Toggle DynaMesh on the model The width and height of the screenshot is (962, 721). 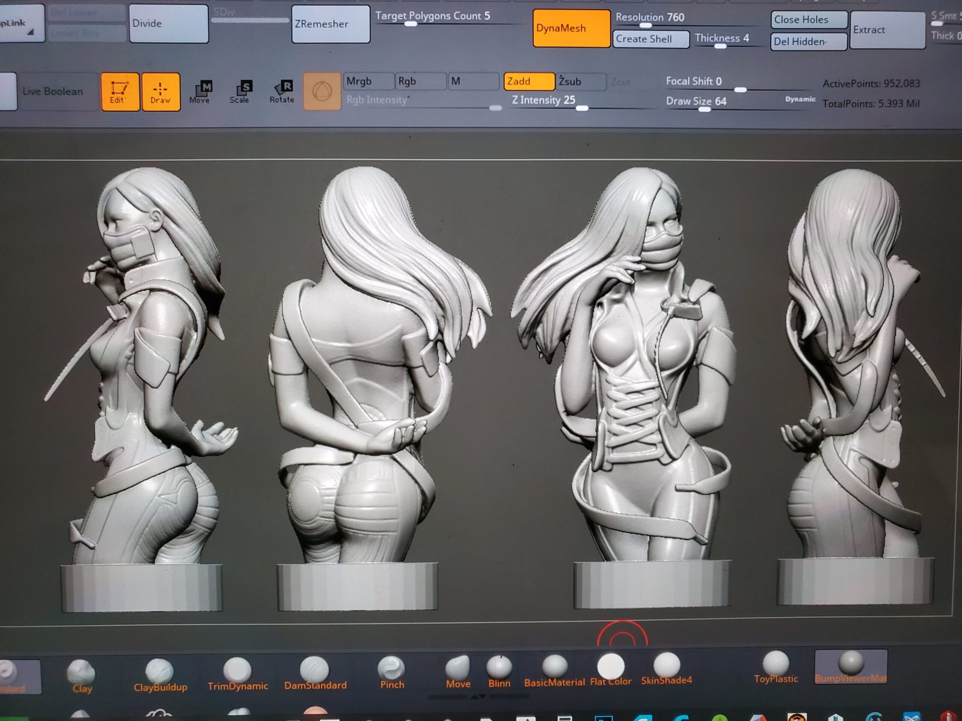click(571, 28)
